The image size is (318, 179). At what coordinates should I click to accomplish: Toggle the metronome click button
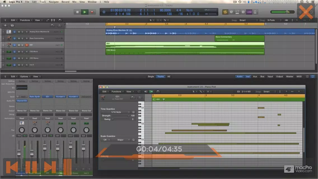click(255, 12)
